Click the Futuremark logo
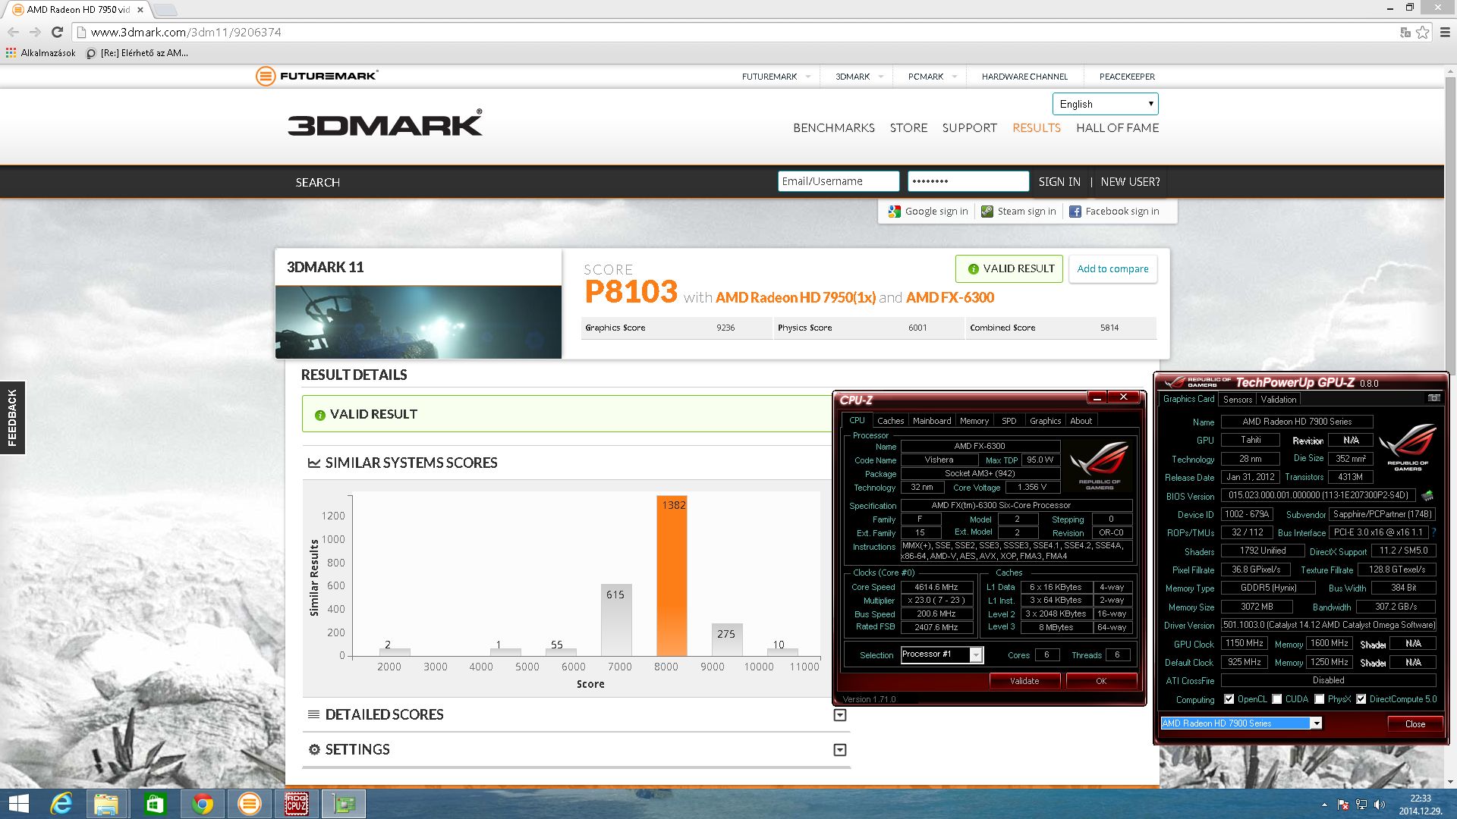This screenshot has width=1457, height=819. tap(316, 76)
